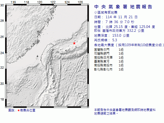Image resolution: width=164 pixels, height=123 pixels.
Task: Click the latitude label 20 beside the map
Action: (x=2, y=84)
